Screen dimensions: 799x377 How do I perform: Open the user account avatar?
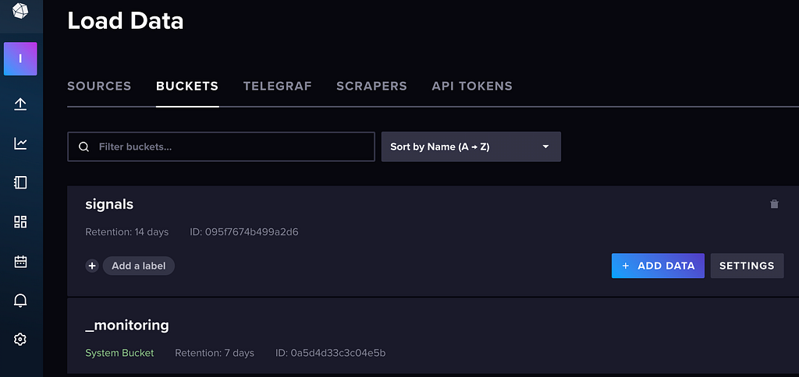pyautogui.click(x=20, y=59)
